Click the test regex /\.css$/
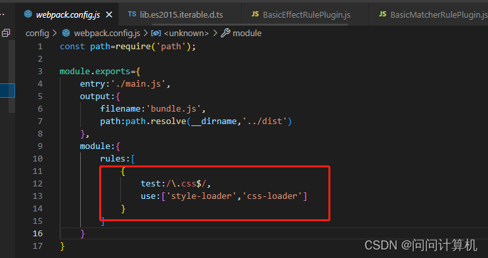 [186, 184]
